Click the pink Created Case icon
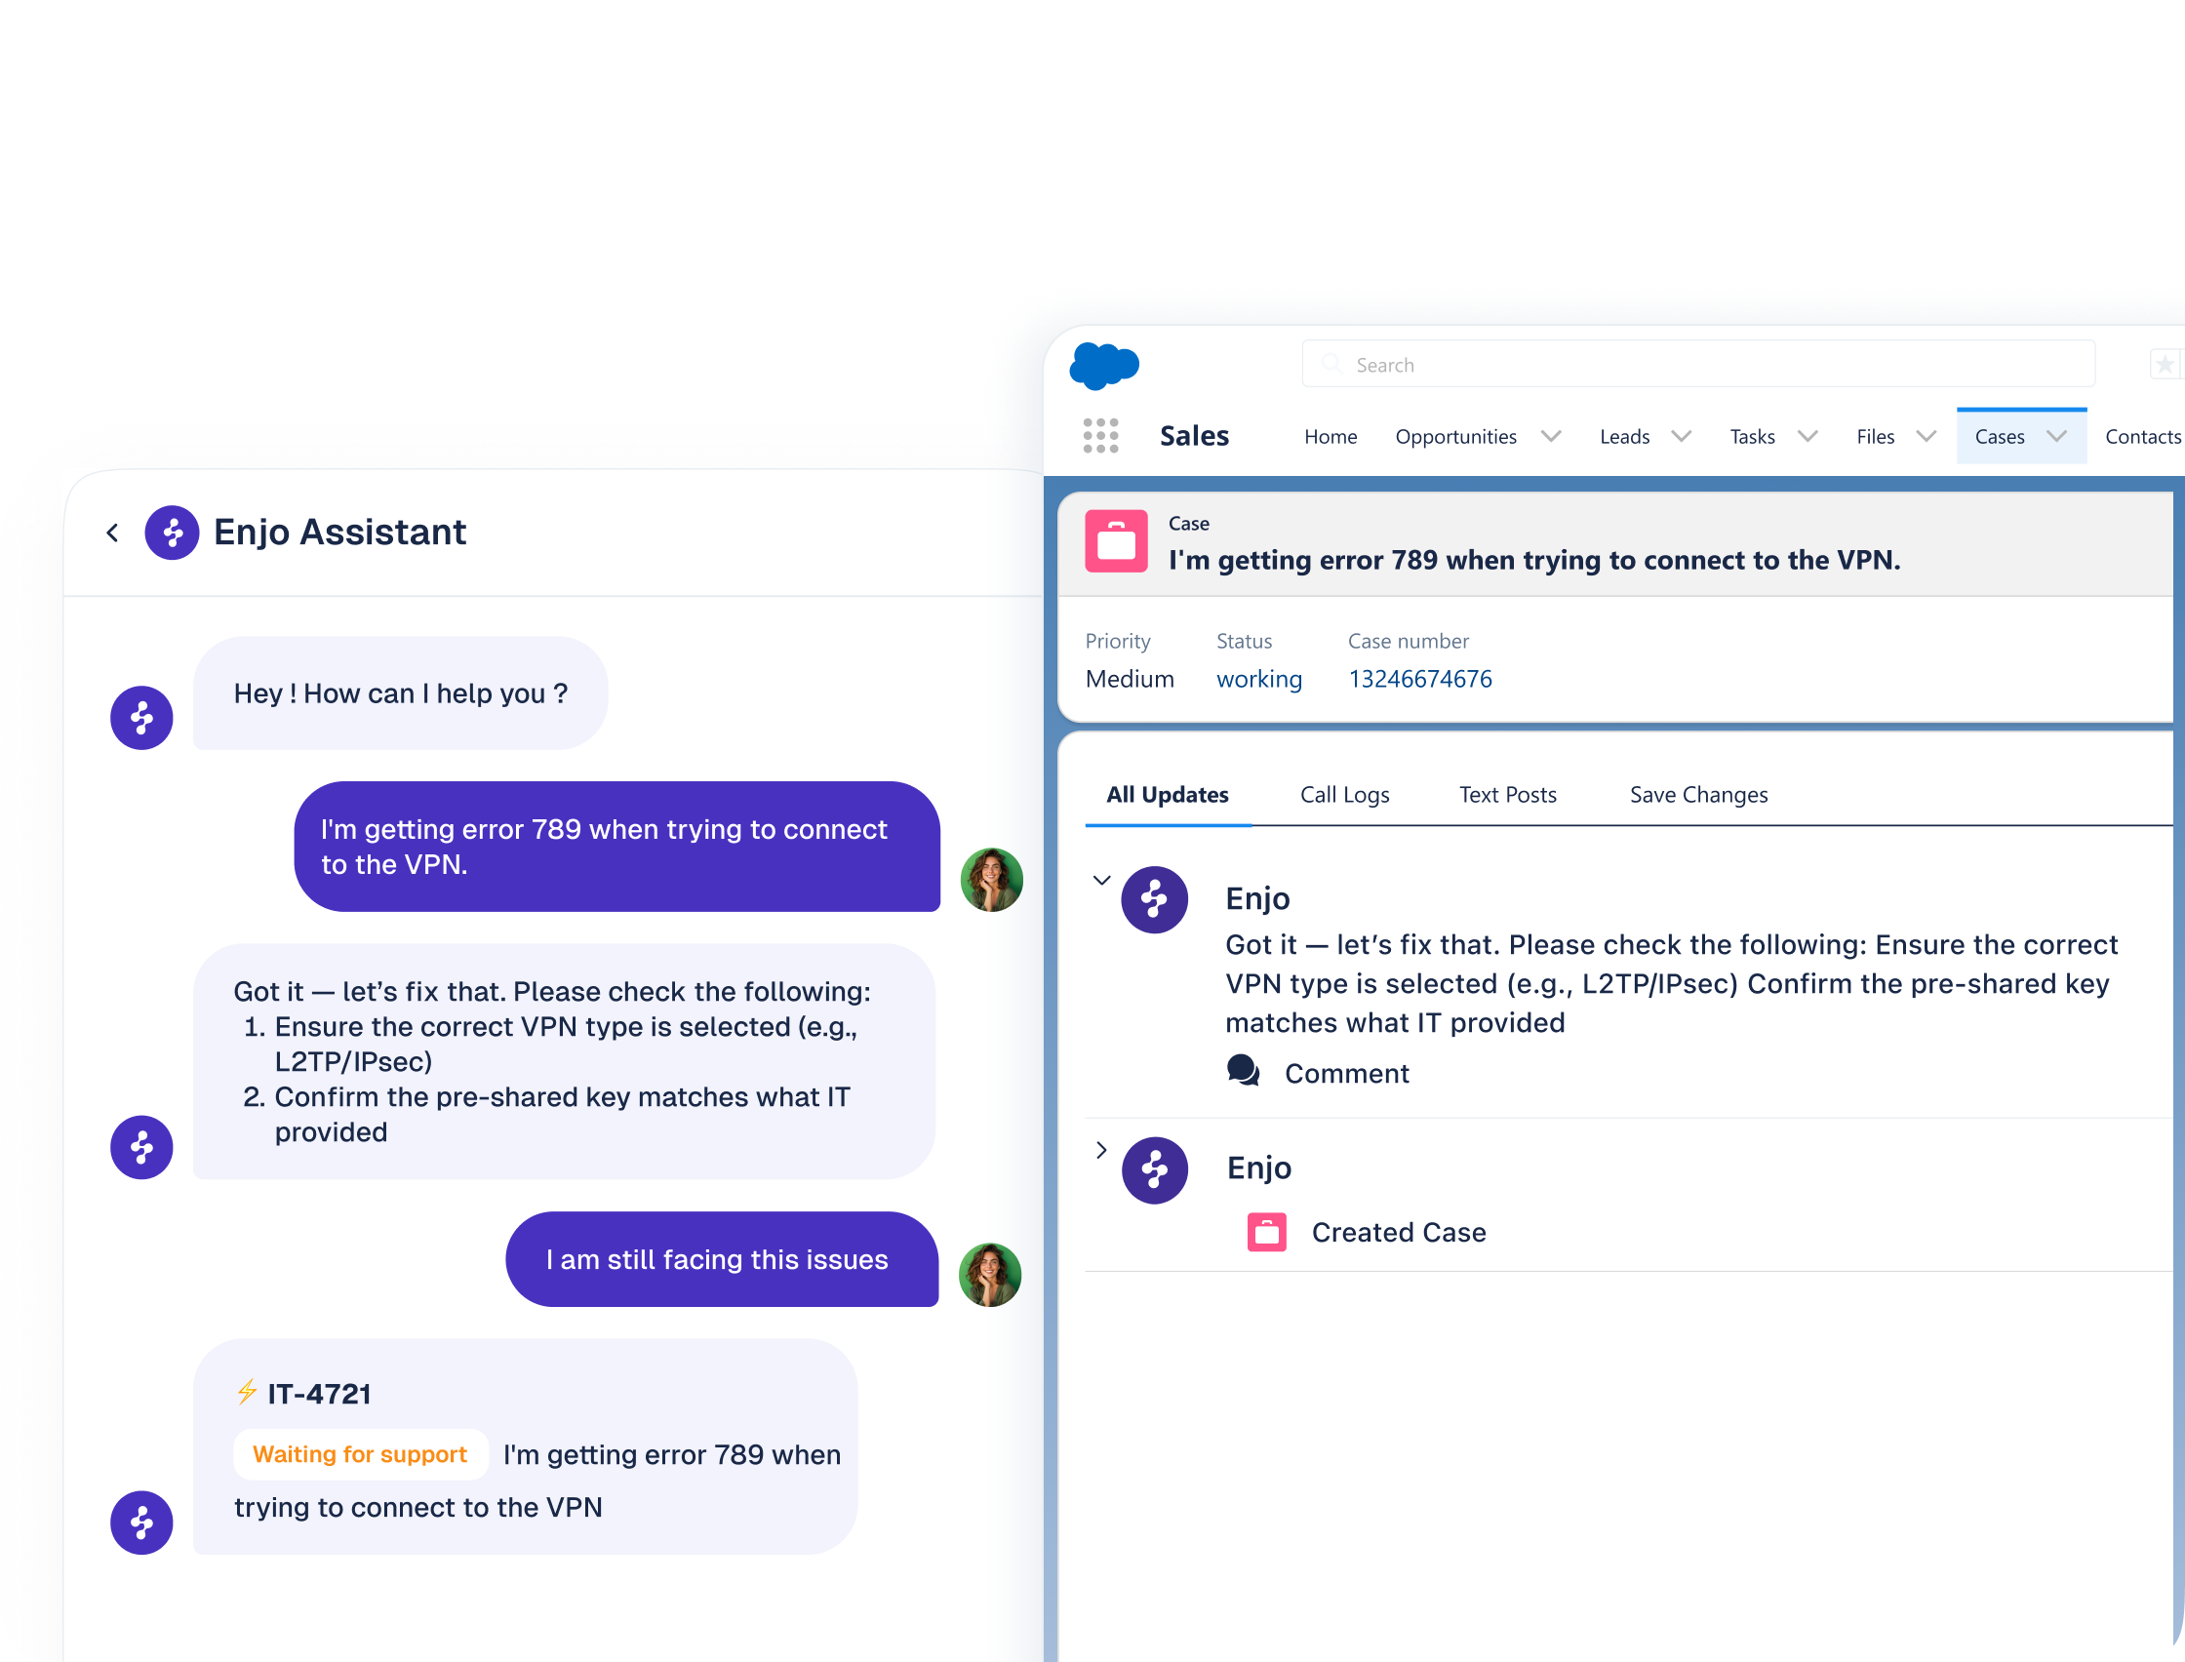The width and height of the screenshot is (2185, 1662). 1266,1233
